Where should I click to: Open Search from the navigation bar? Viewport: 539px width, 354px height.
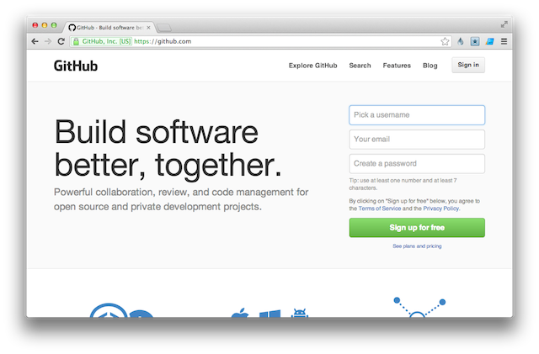pyautogui.click(x=360, y=66)
